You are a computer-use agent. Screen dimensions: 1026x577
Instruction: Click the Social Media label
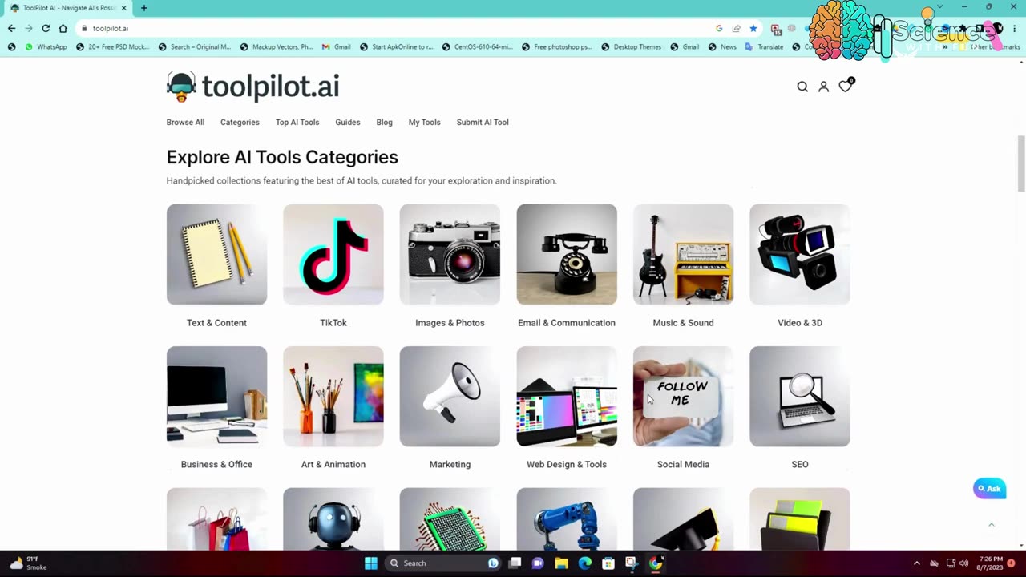click(x=683, y=465)
